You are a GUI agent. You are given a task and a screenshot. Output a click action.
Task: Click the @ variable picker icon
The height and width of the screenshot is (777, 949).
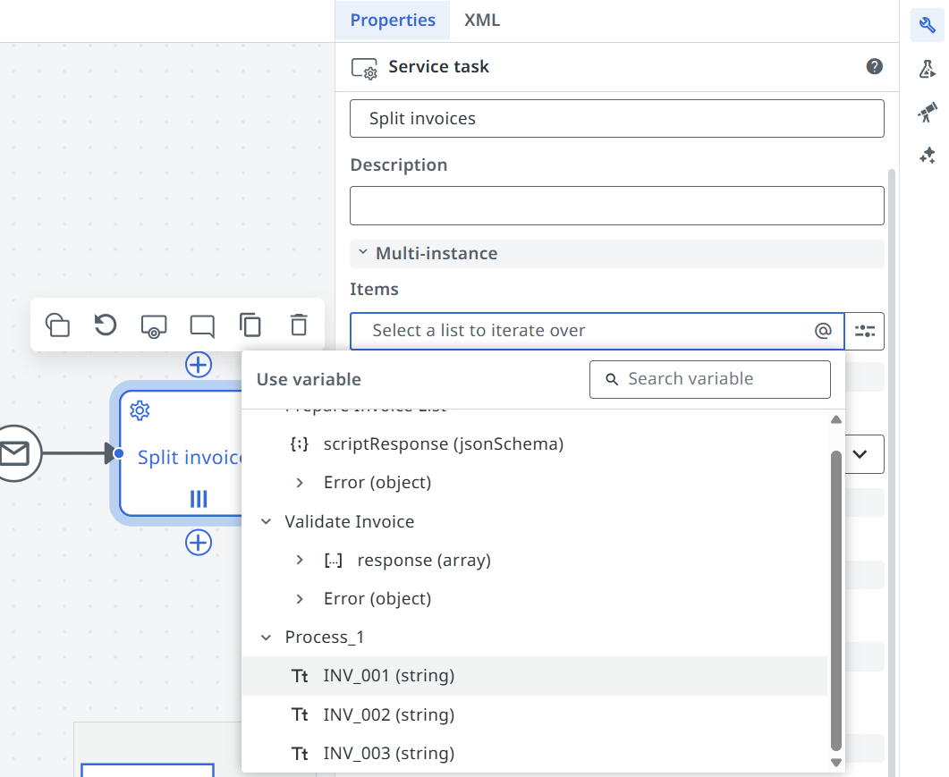pyautogui.click(x=823, y=331)
